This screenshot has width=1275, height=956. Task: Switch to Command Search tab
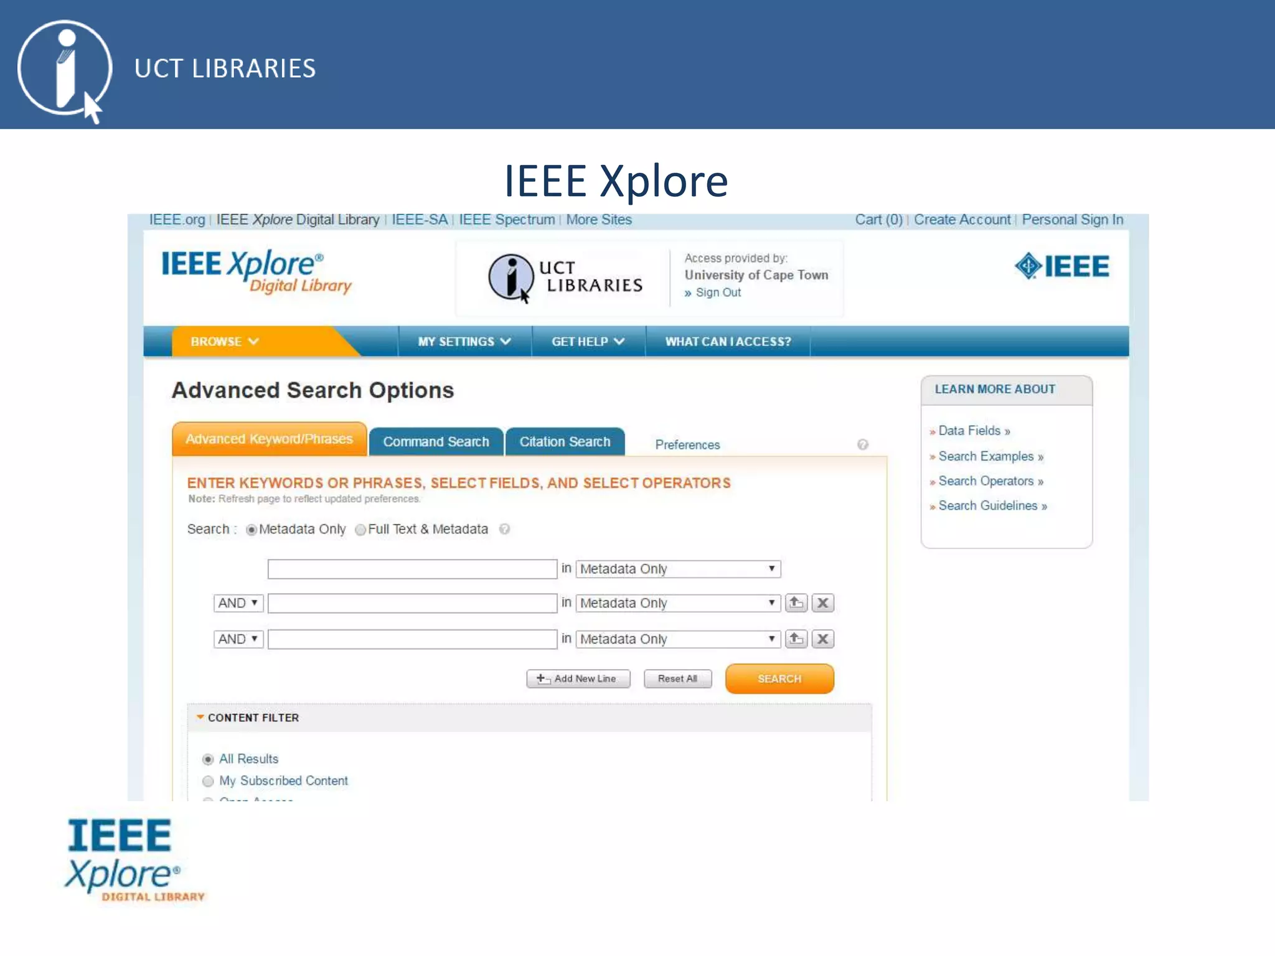436,441
